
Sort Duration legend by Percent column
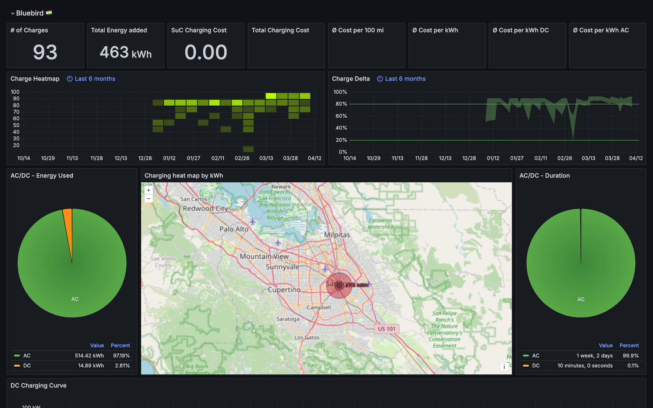tap(629, 345)
